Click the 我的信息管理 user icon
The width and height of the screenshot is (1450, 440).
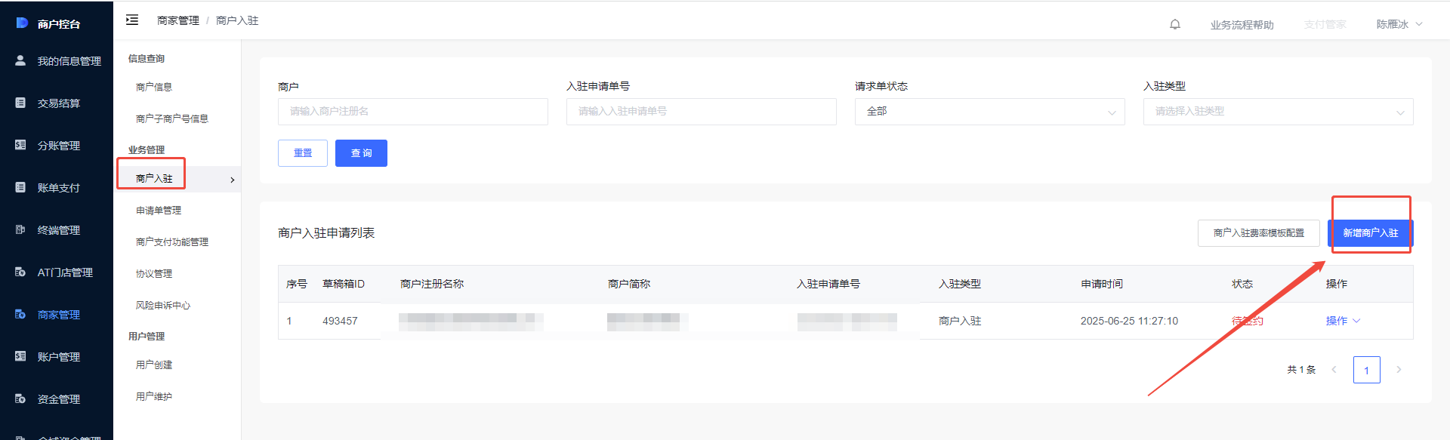tap(20, 60)
